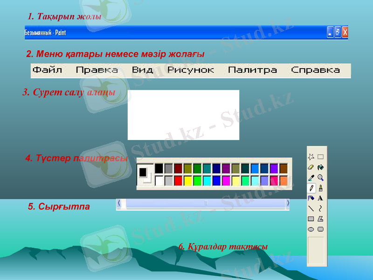Choose the Polygon shape tool
Viewport: 373px width, 280px height.
tap(321, 218)
